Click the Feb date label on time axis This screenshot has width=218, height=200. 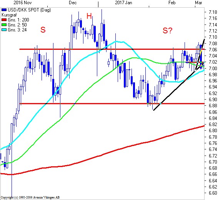[172, 3]
